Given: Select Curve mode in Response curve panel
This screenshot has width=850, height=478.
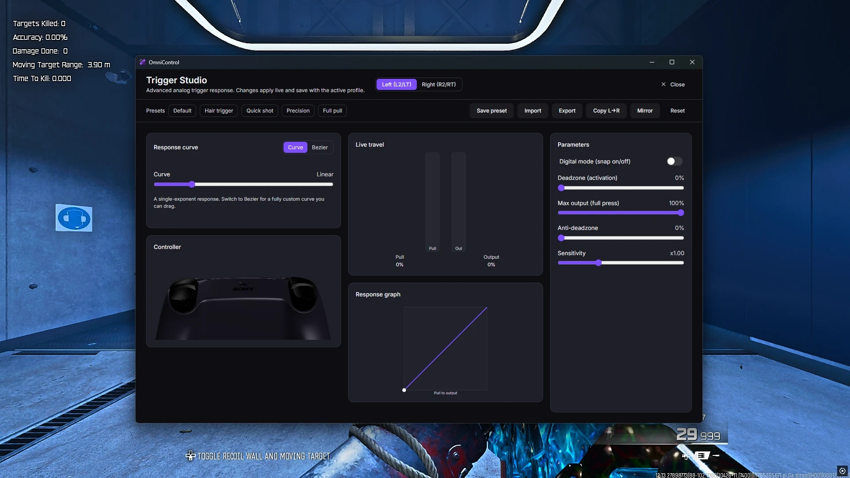Looking at the screenshot, I should (x=295, y=148).
